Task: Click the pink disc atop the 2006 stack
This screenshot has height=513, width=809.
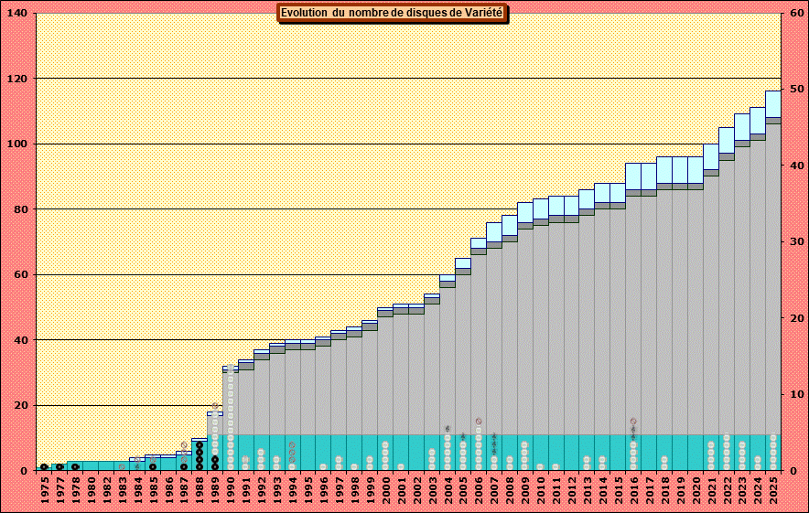Action: [479, 422]
